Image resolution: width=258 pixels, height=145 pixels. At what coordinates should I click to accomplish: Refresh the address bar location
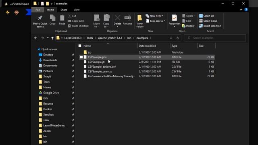178,38
